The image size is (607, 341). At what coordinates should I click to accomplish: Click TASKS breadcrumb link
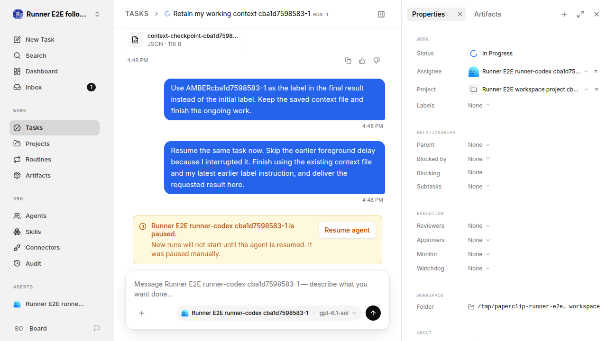(x=137, y=14)
